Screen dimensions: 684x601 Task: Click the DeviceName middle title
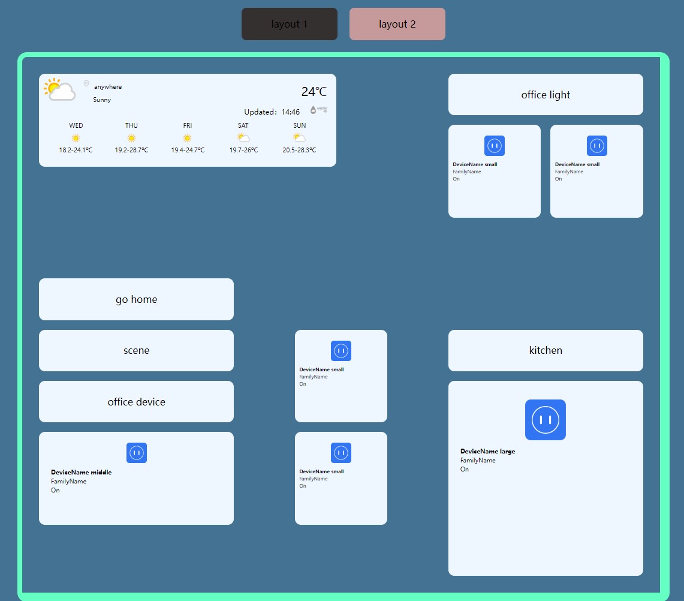click(81, 472)
